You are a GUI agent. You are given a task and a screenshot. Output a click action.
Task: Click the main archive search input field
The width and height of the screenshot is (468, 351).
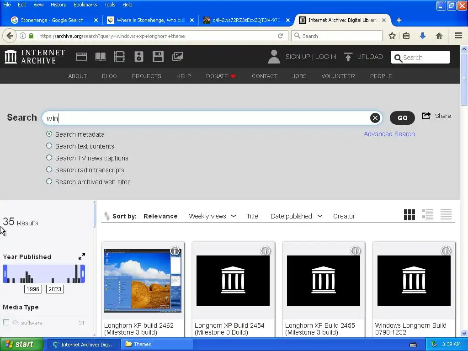coord(212,118)
